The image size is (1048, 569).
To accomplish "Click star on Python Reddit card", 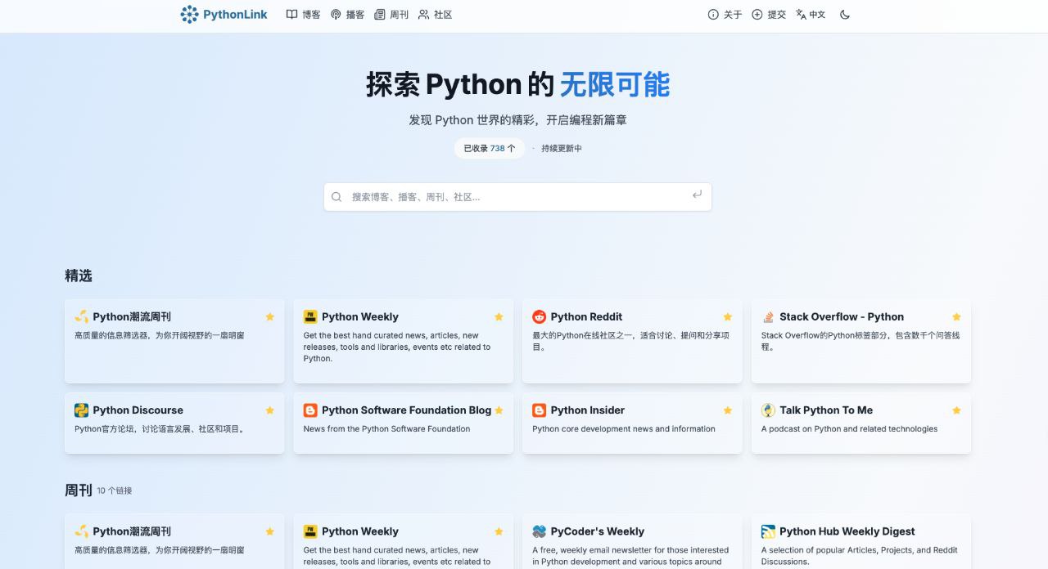I will 727,317.
